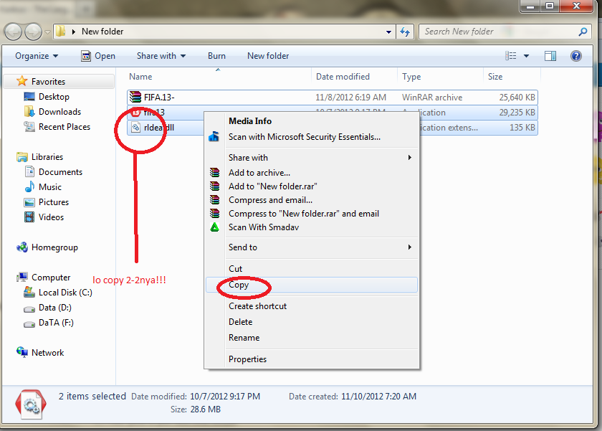This screenshot has width=602, height=431.
Task: Open Downloads in Favorites
Action: tap(59, 112)
